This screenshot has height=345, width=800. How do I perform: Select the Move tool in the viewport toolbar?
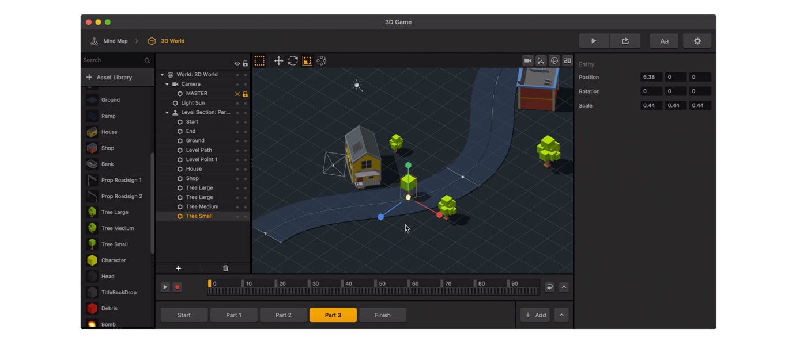279,60
